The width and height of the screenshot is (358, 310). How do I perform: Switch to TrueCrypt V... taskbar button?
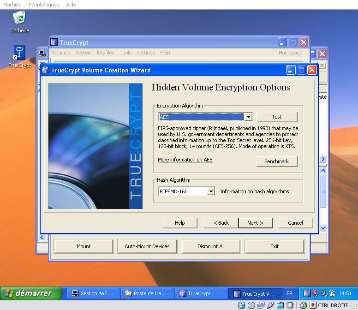tap(255, 293)
